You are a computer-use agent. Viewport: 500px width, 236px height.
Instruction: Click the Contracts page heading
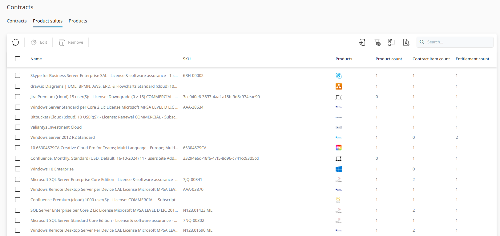[x=20, y=7]
